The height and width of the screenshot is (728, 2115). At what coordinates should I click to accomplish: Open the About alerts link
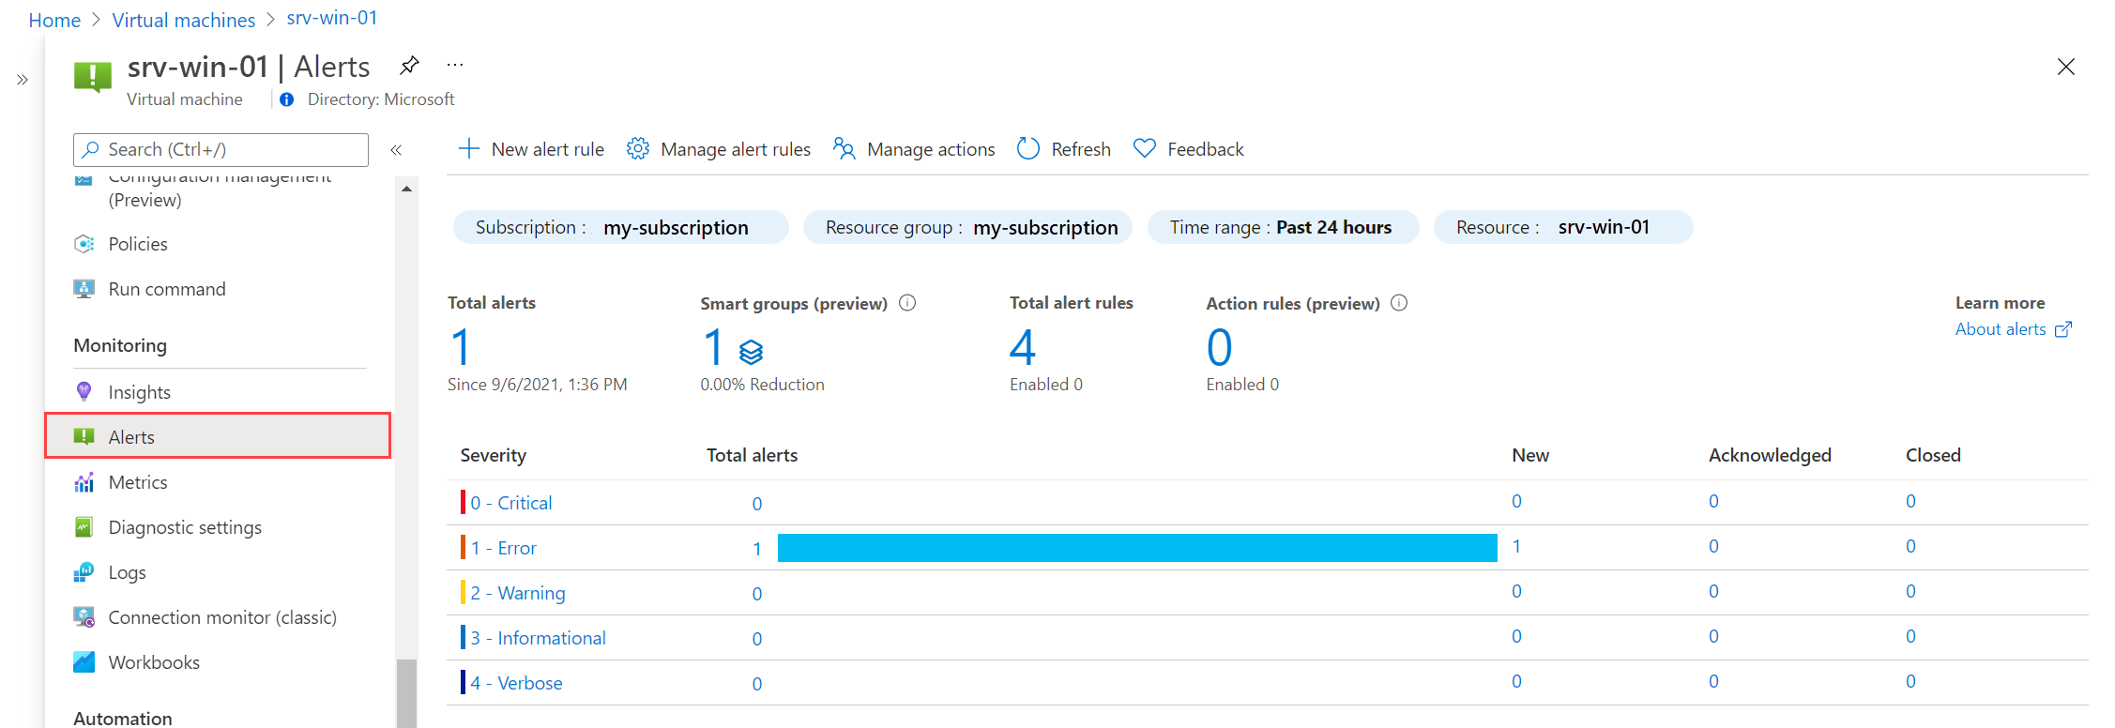(2001, 329)
